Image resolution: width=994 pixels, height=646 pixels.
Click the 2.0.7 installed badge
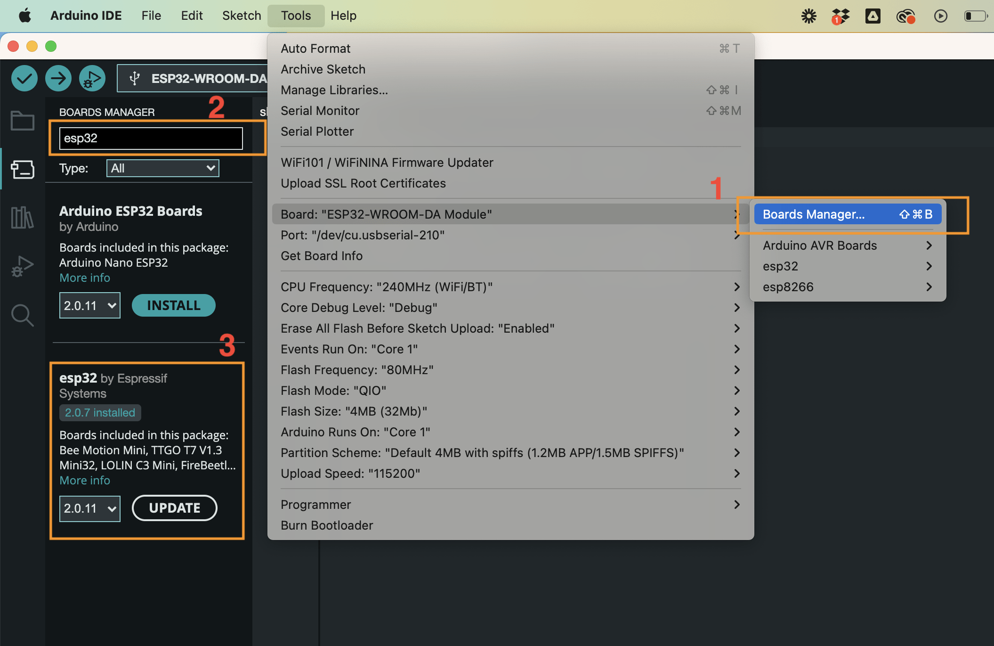pyautogui.click(x=100, y=413)
